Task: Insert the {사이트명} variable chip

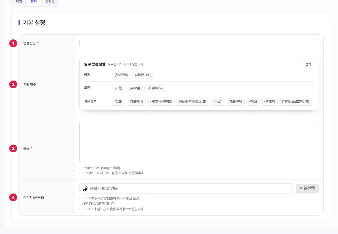Action: click(121, 75)
